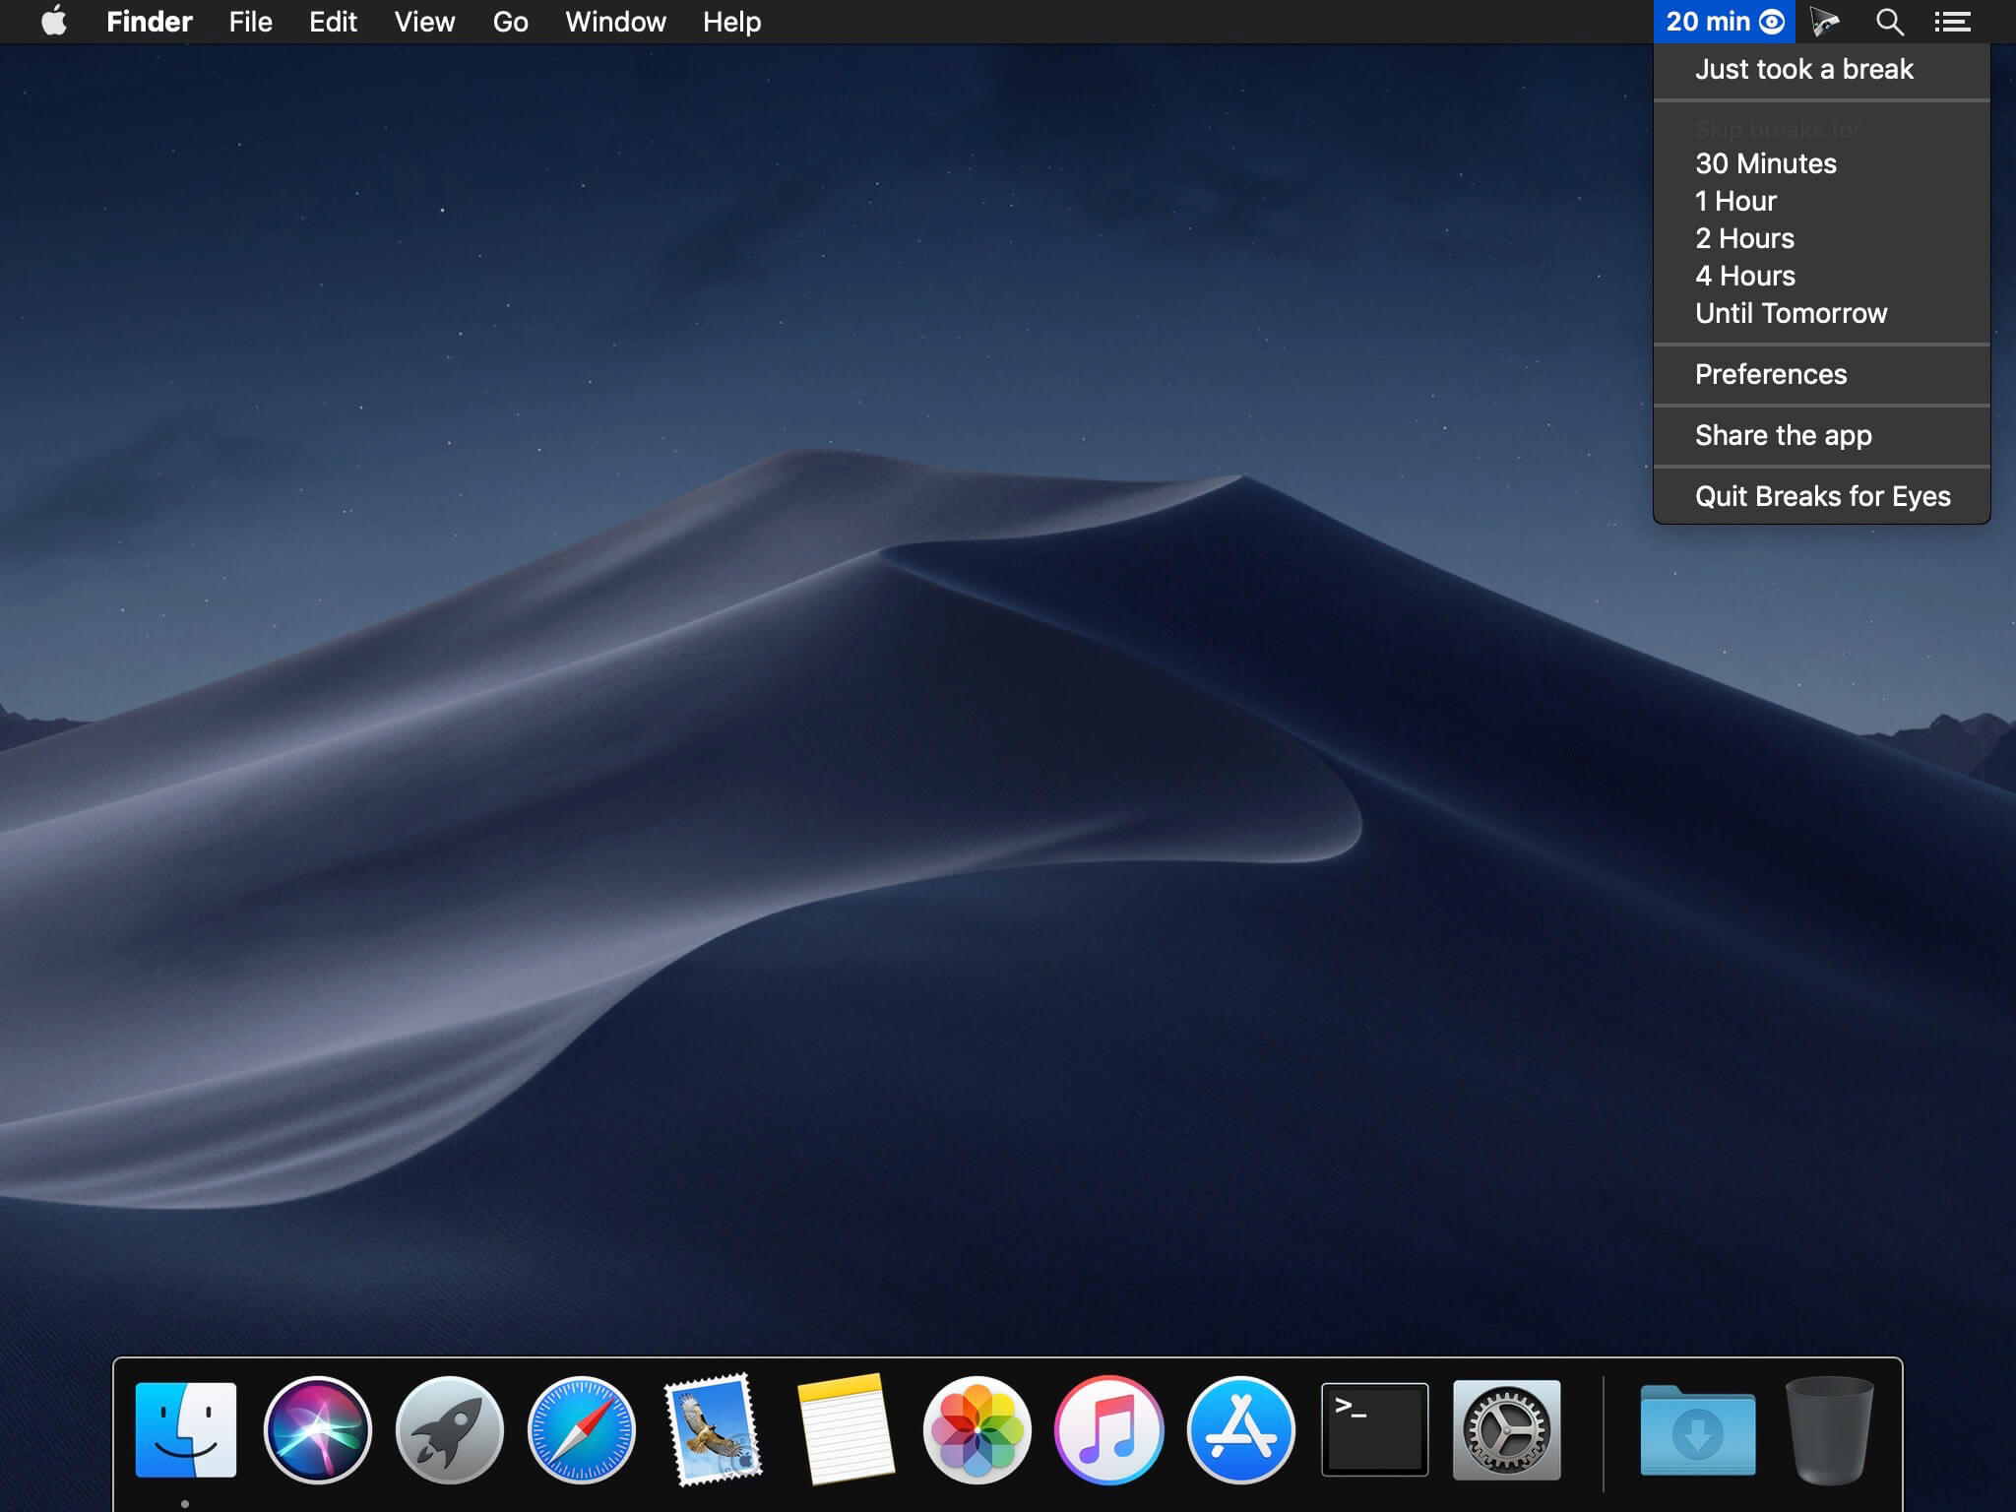Skip breaks for 2 Hours

1744,238
